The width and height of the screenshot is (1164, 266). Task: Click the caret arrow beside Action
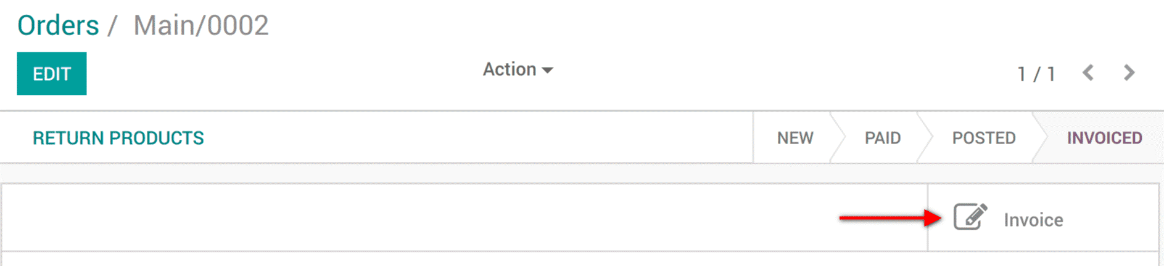coord(547,70)
